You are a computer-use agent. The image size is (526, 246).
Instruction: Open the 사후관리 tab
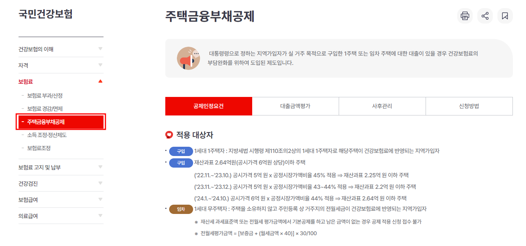pyautogui.click(x=382, y=106)
